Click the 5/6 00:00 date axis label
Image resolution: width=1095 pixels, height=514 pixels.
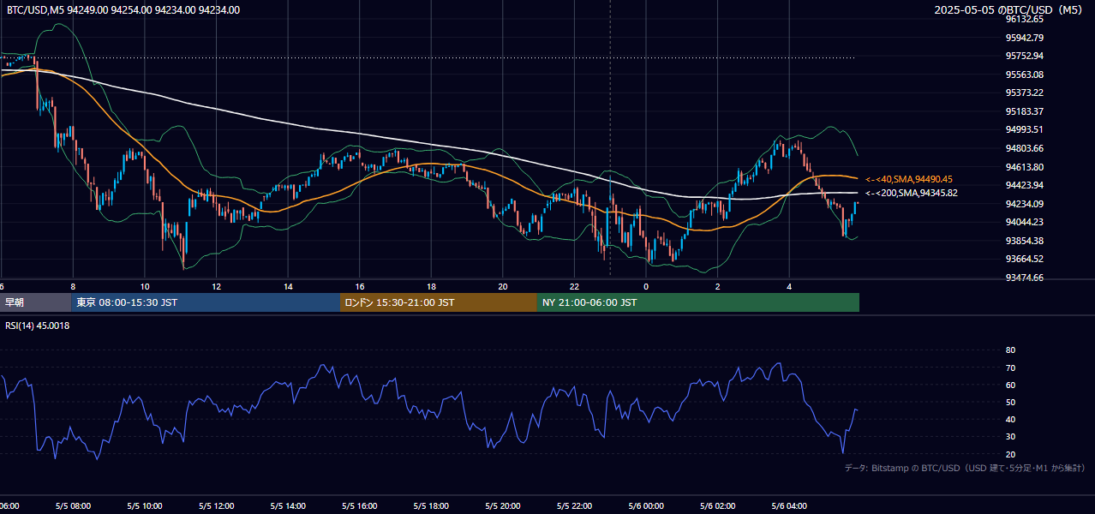coord(645,506)
